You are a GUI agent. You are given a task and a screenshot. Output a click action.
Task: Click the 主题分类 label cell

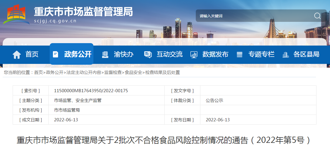pyautogui.click(x=31, y=100)
